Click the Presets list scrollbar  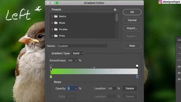click(x=117, y=18)
